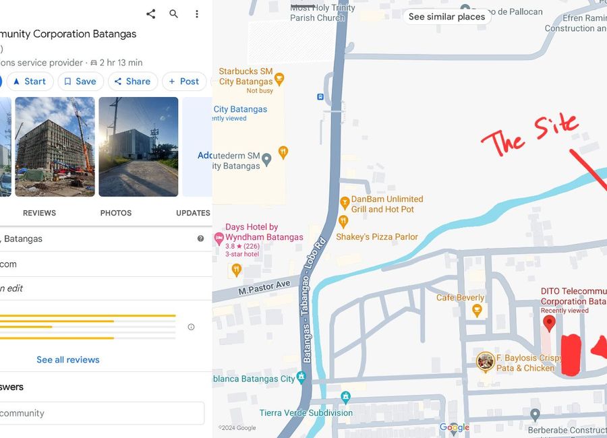Click the Most Holy Trinity Parish Church label
Screen dimensions: 607x438
[x=322, y=13]
